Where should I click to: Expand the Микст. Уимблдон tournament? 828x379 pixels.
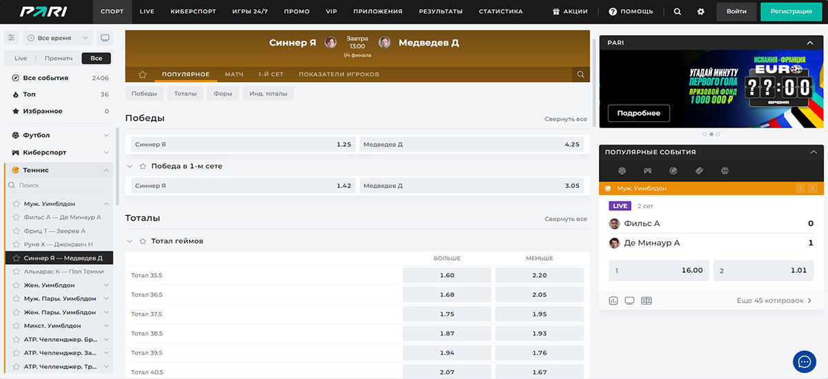click(x=106, y=326)
